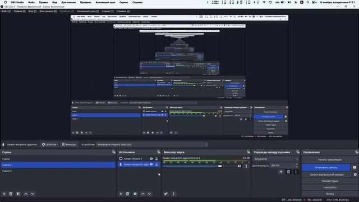The image size is (359, 202).
Task: Open the Сервис menu in OBS window
Action: (x=107, y=11)
